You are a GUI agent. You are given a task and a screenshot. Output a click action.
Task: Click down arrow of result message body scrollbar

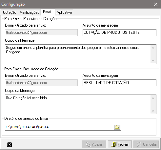(x=153, y=111)
